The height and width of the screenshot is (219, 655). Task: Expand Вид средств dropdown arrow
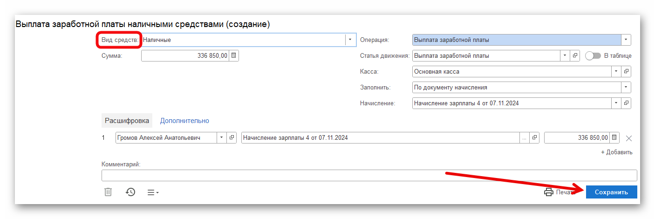[x=350, y=40]
